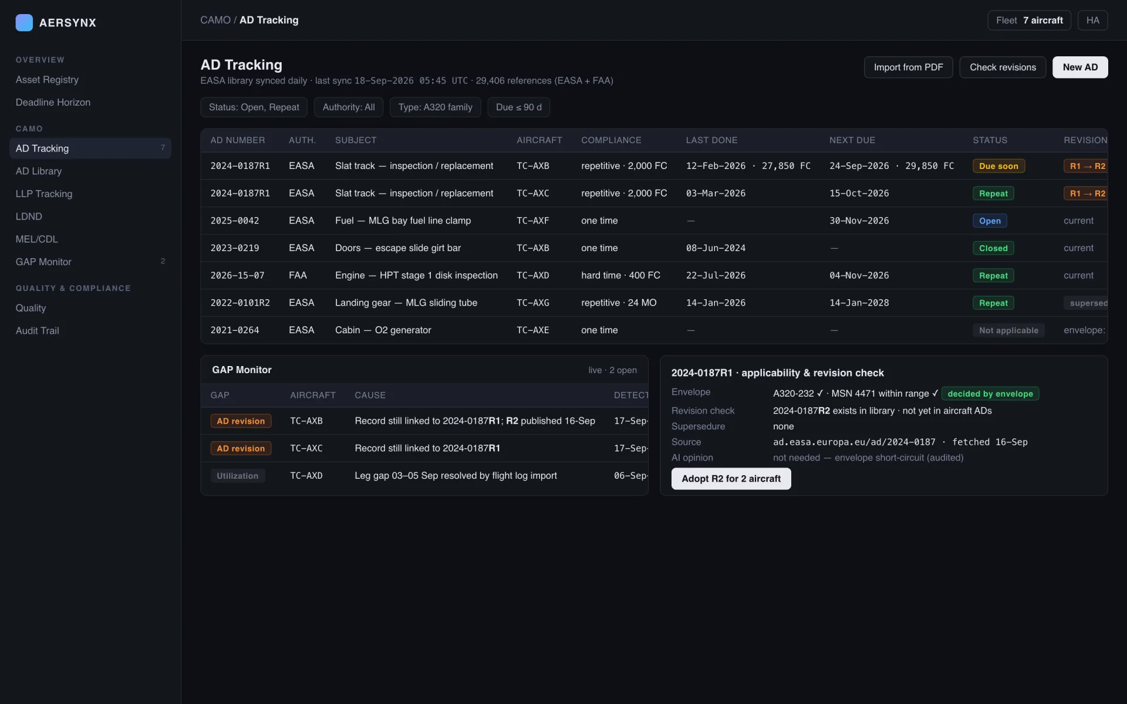This screenshot has height=704, width=1127.
Task: Click 'hard time · 400 FC' compliance cell
Action: tap(620, 276)
